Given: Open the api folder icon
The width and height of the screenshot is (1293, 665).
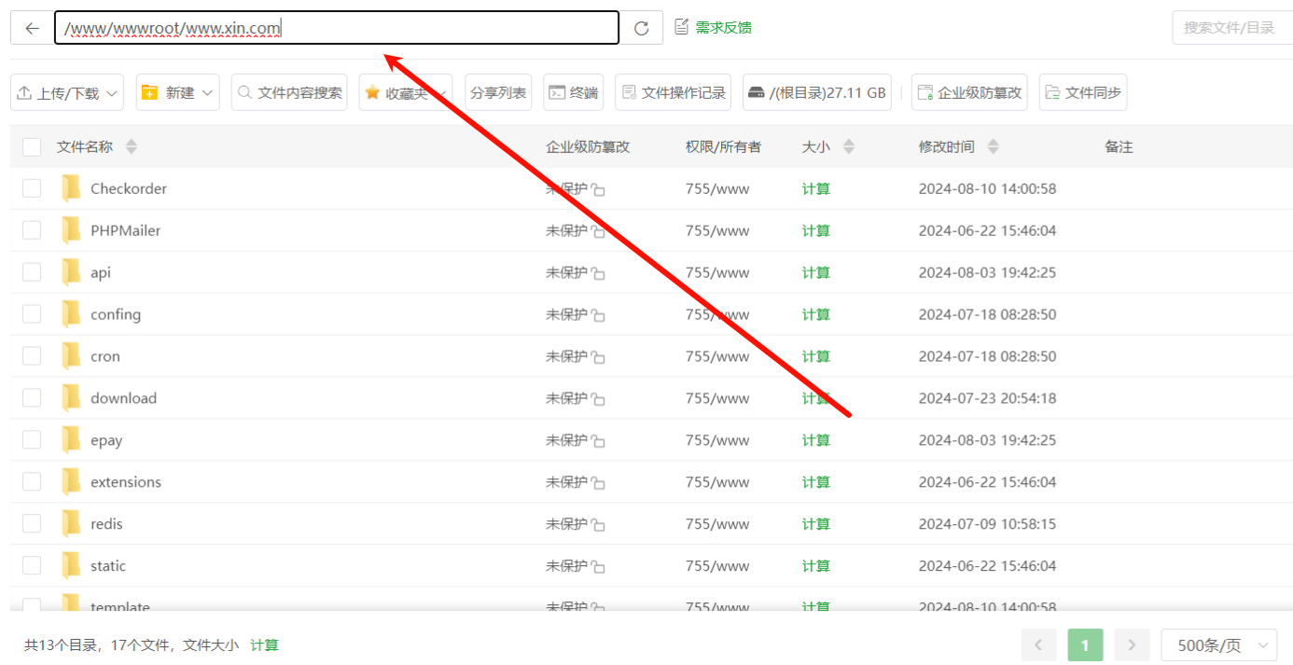Looking at the screenshot, I should tap(71, 272).
